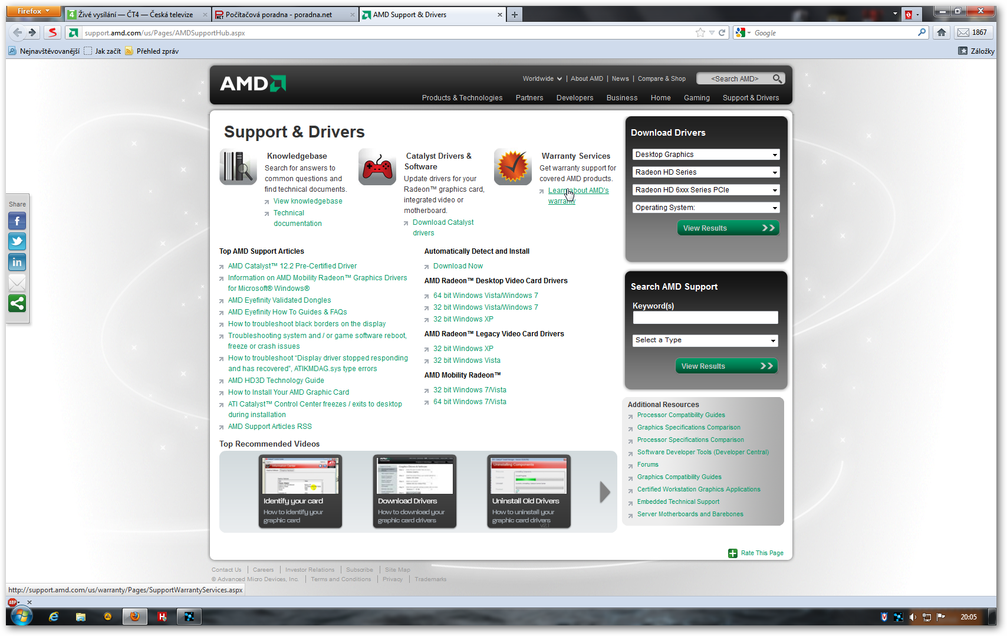Open the Download Drivers video thumbnail

[414, 491]
